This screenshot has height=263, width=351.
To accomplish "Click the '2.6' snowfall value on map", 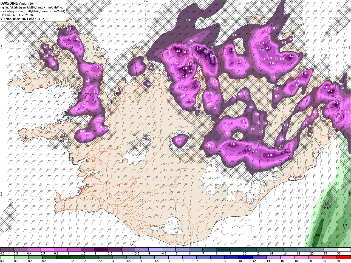I will (178, 51).
